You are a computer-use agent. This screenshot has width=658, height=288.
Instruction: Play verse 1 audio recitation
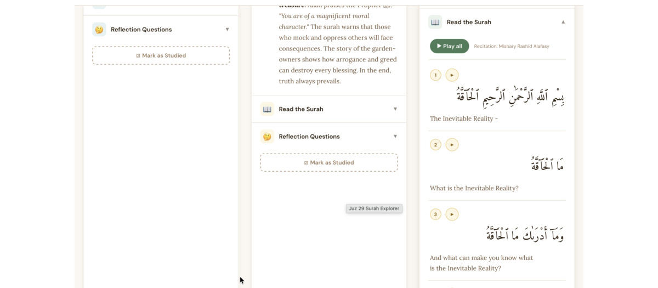[x=452, y=75]
